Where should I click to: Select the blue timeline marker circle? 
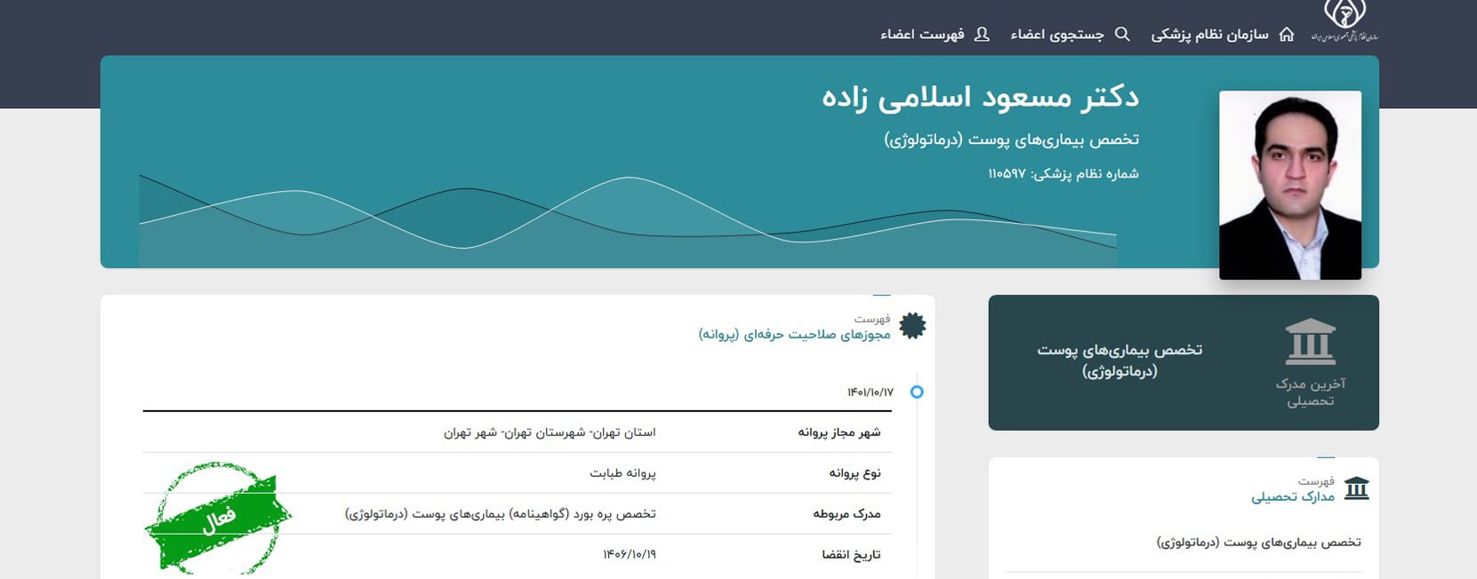click(x=917, y=392)
